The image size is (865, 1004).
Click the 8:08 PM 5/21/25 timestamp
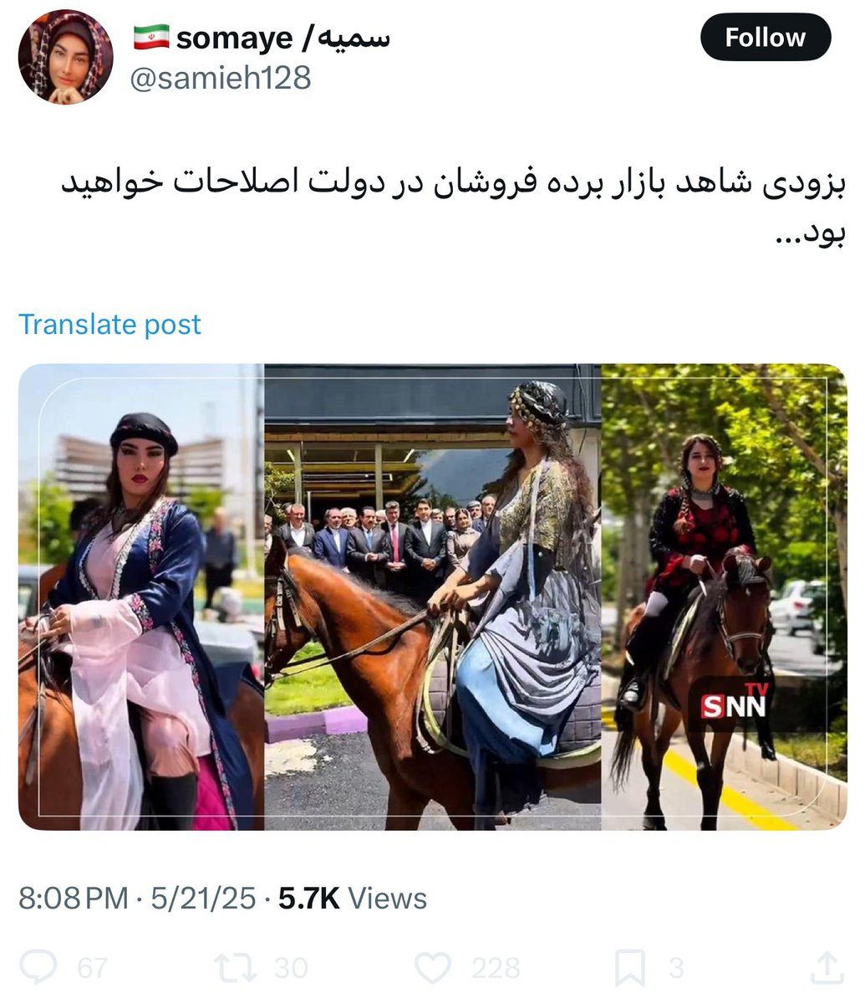[137, 899]
